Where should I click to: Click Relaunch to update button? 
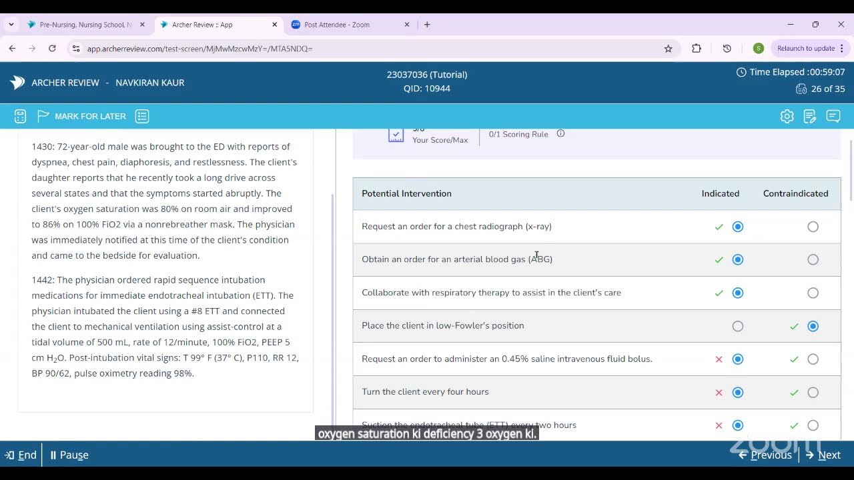[x=806, y=48]
